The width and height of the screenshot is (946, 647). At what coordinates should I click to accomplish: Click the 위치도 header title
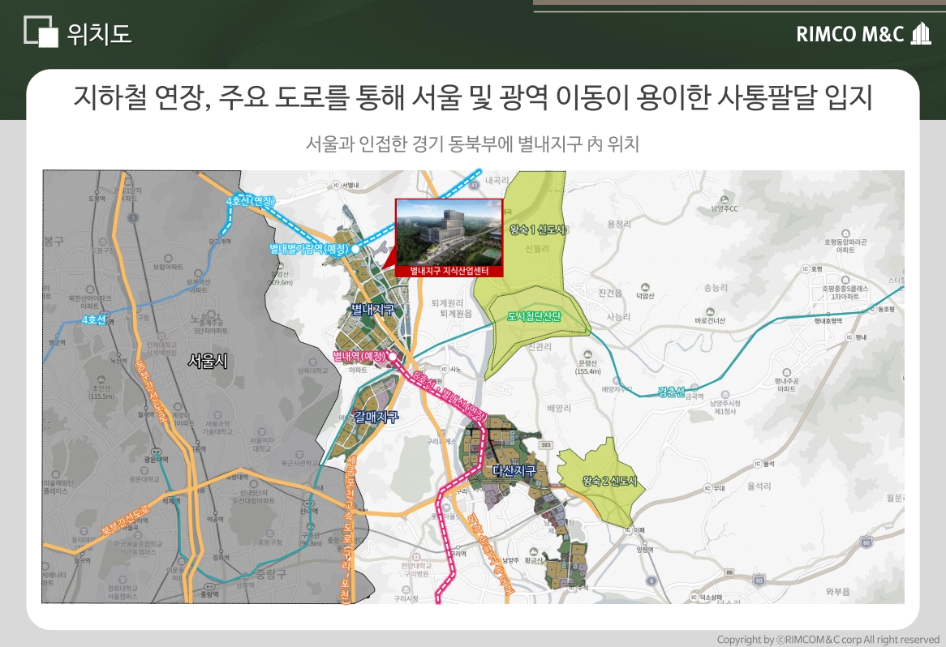[99, 34]
